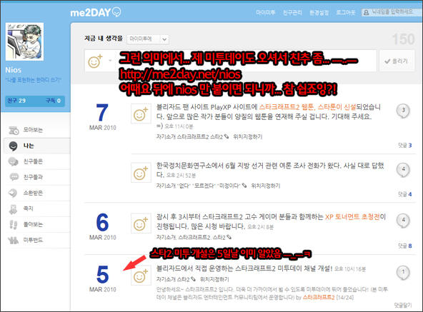Click the metoo bubble on the XP 토너먼트 post

pos(403,221)
